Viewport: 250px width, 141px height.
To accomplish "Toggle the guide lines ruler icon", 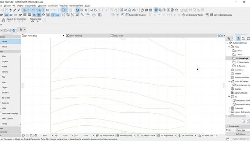I will pyautogui.click(x=25, y=10).
